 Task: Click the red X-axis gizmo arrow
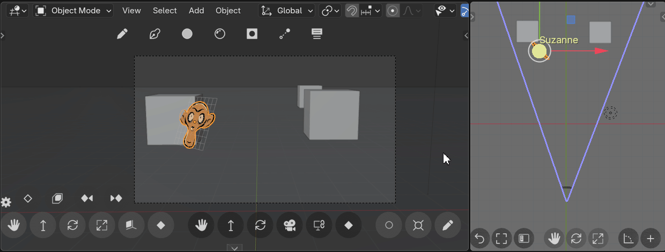[x=601, y=51]
